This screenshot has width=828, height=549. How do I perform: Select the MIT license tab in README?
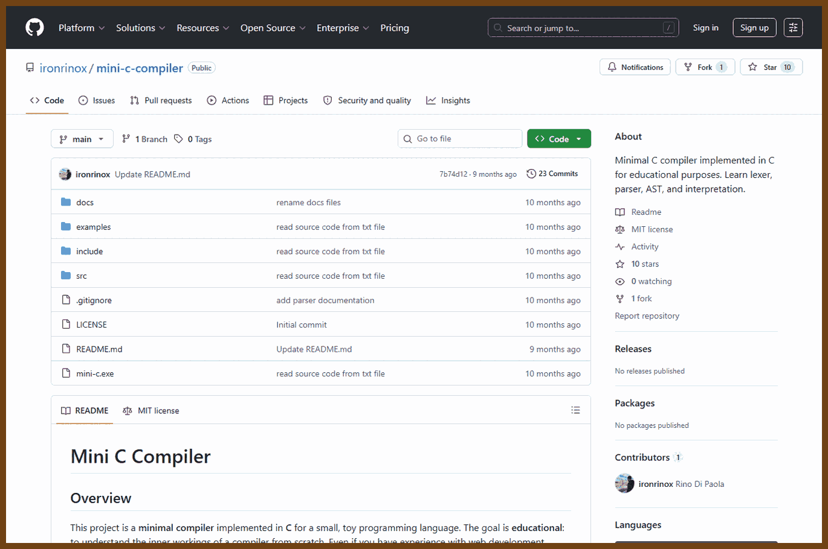(151, 410)
